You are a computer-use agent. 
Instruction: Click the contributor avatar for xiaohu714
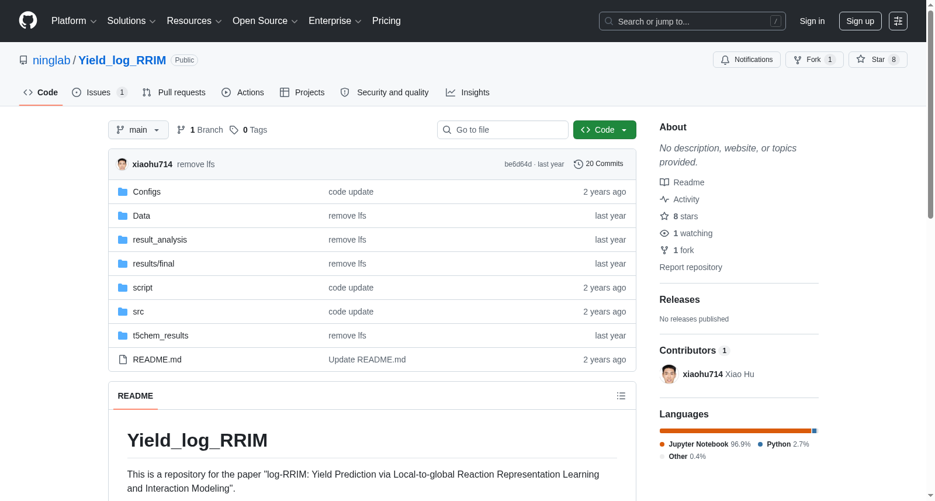coord(669,374)
